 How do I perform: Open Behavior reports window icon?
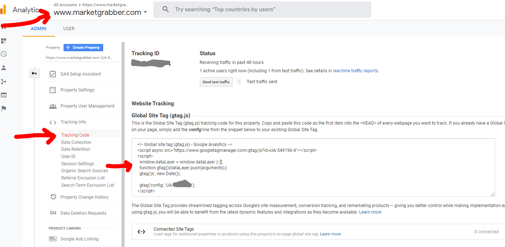(x=4, y=95)
